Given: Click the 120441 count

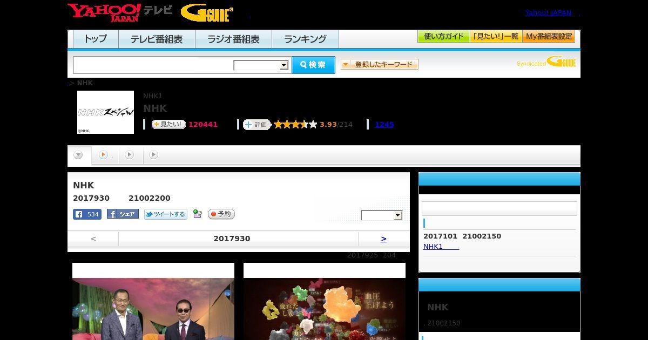Looking at the screenshot, I should tap(203, 125).
